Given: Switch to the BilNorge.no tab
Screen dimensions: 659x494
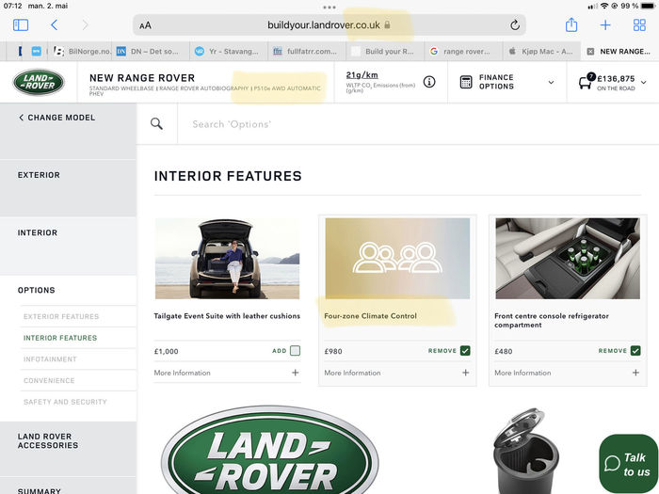Looking at the screenshot, I should coord(82,51).
